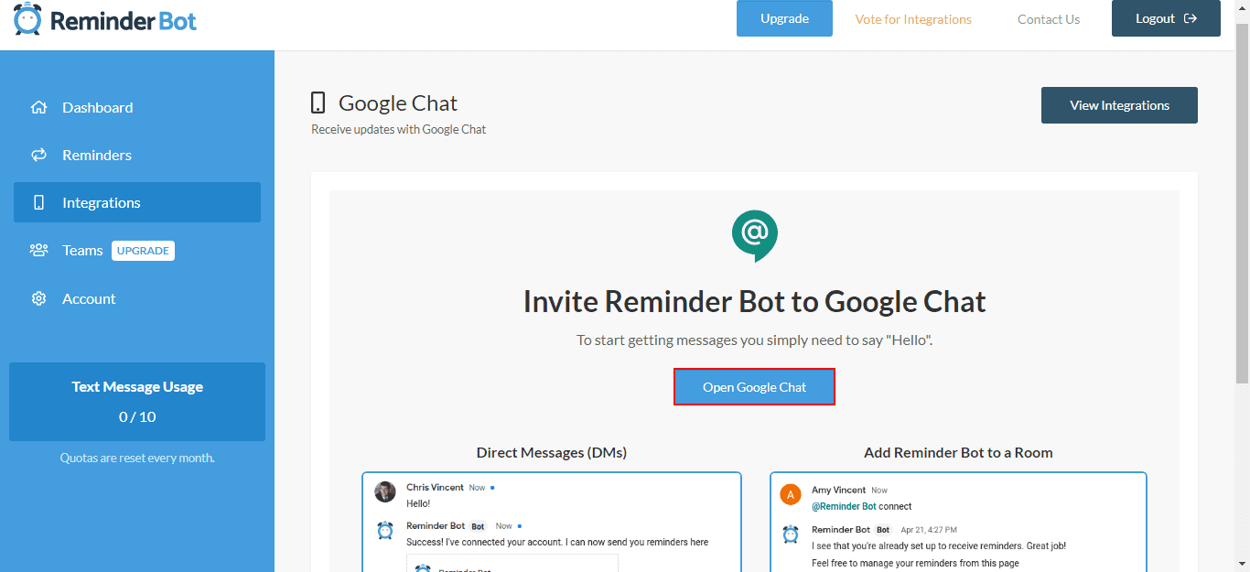
Task: Click the Teams people group icon
Action: coord(38,250)
